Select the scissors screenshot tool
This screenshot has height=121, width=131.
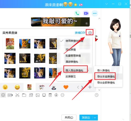pyautogui.click(x=17, y=95)
